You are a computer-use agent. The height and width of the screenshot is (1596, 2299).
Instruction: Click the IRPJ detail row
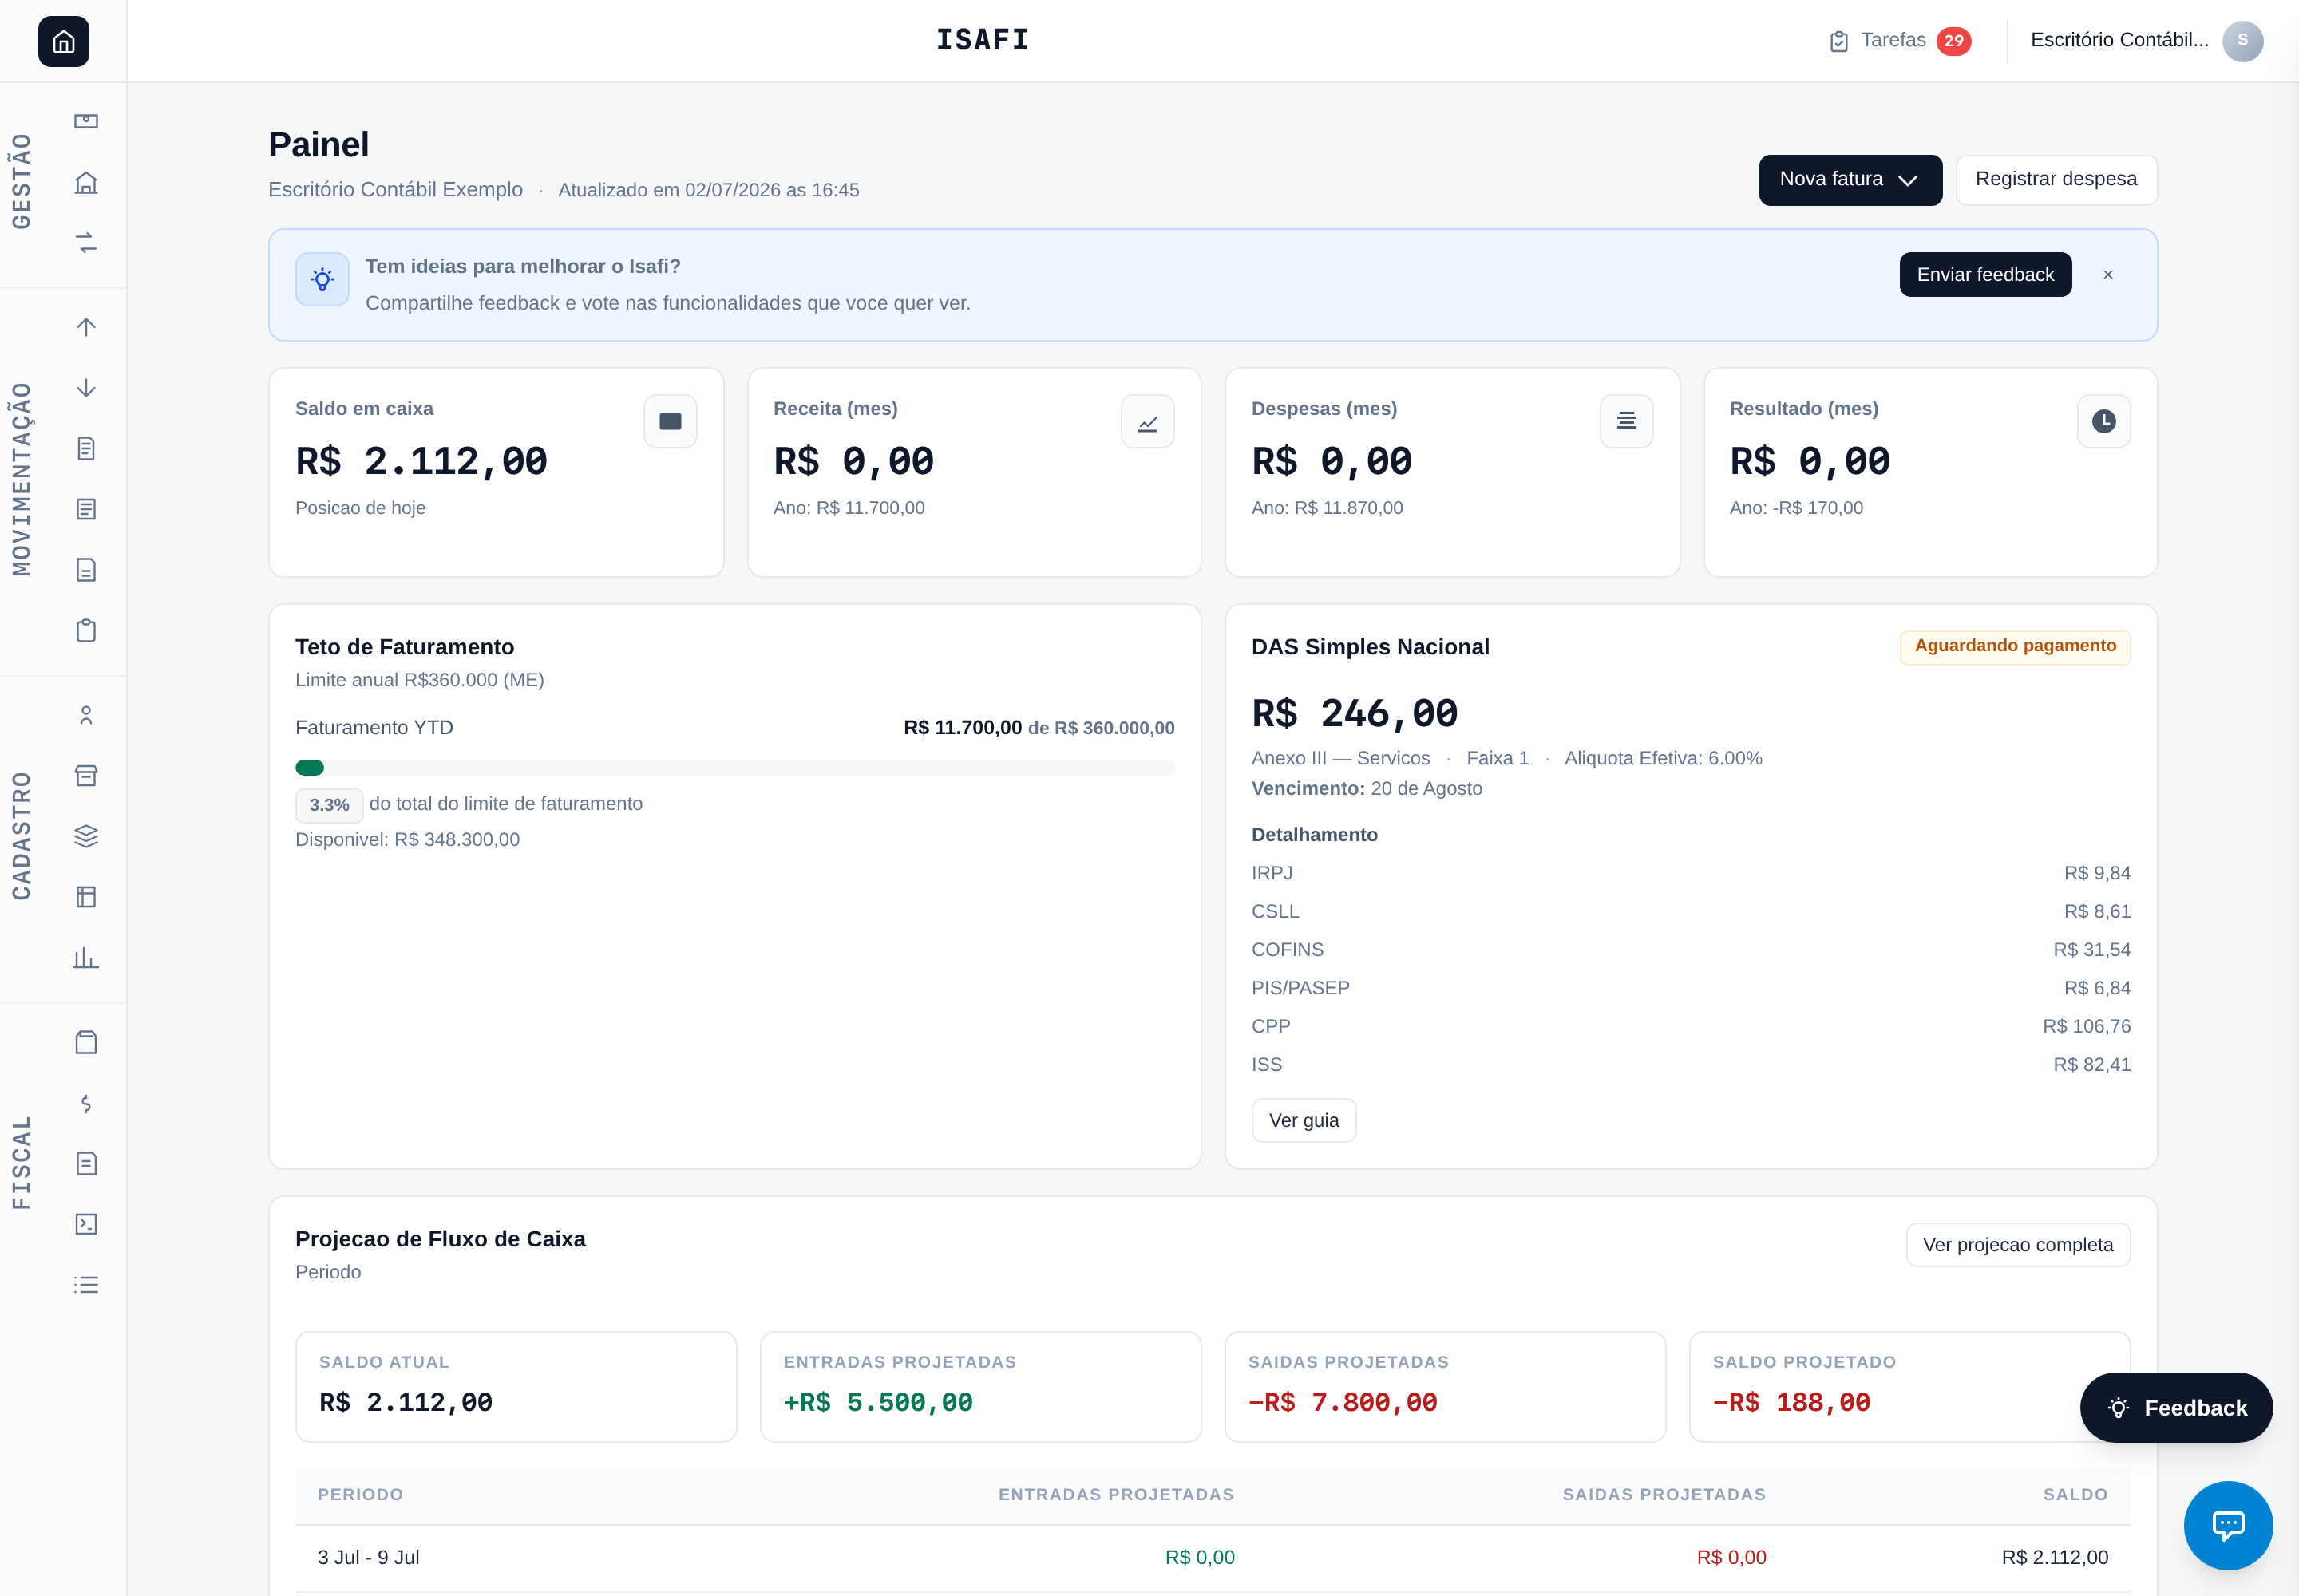coord(1691,873)
